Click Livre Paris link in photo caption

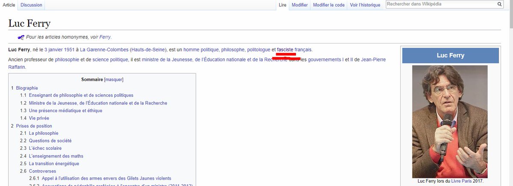pyautogui.click(x=461, y=181)
